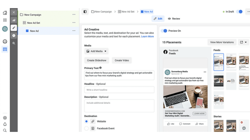Viewport: 250px width, 140px height.
Task: Click Comment in the ad preview
Action: click(x=185, y=124)
